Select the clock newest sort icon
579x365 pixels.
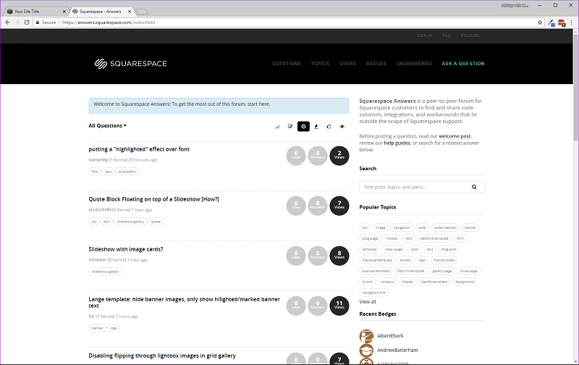tap(303, 126)
